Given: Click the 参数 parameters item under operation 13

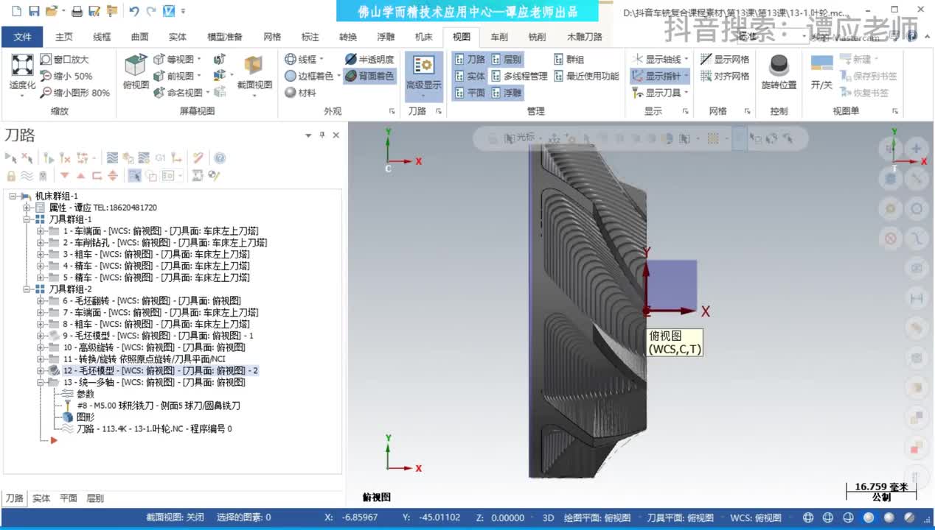Looking at the screenshot, I should [86, 394].
